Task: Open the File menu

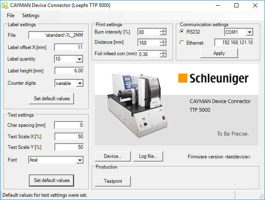Action: coord(11,16)
